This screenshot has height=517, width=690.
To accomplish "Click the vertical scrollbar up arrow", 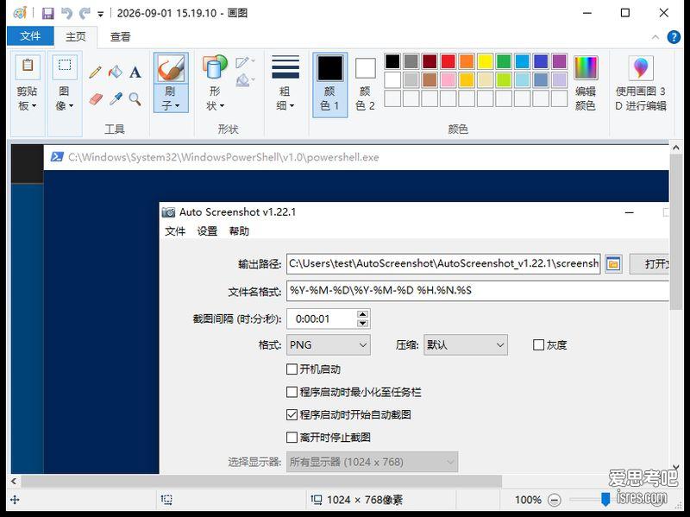I will tap(676, 148).
